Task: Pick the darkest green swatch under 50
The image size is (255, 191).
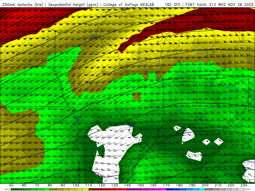Action: (x=14, y=189)
